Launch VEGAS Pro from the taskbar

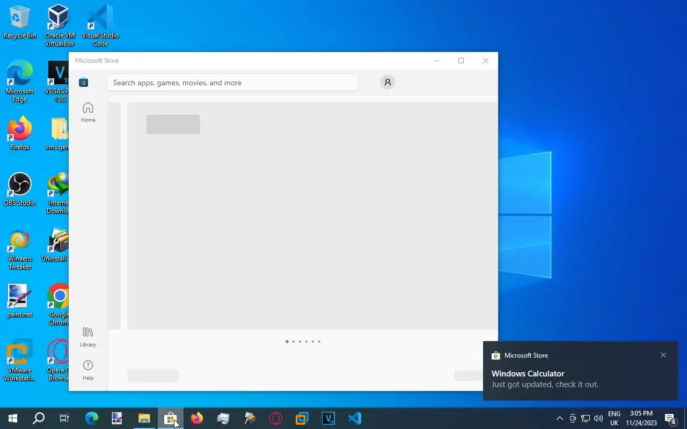(328, 418)
